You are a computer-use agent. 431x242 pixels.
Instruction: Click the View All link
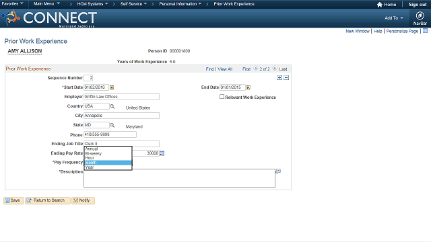pos(225,69)
